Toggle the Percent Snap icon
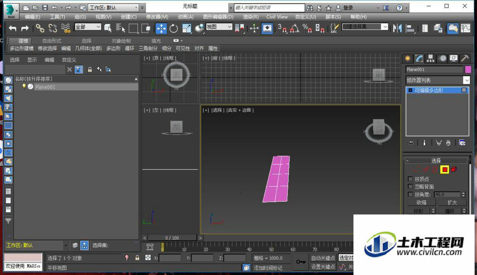This screenshot has height=275, width=477. pos(307,28)
